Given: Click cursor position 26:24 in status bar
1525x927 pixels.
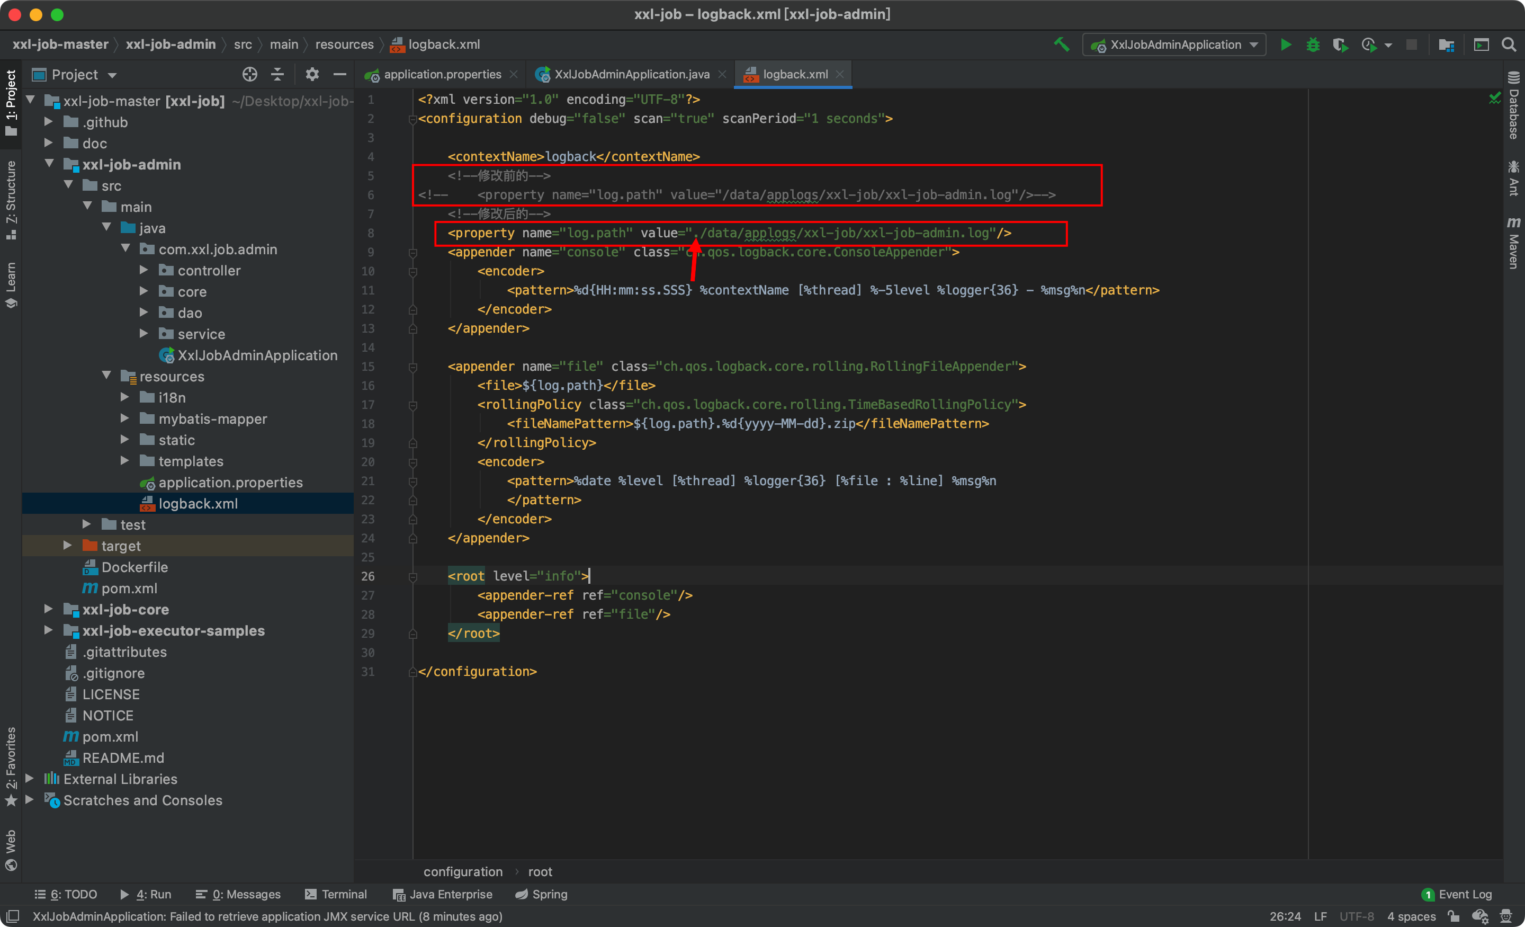Looking at the screenshot, I should click(1285, 916).
